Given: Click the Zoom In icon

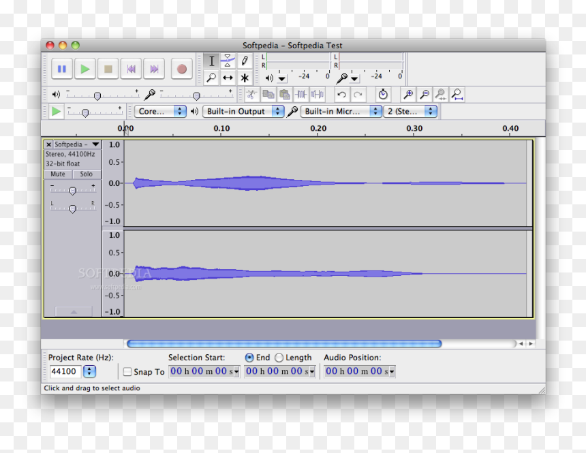Looking at the screenshot, I should pos(408,95).
